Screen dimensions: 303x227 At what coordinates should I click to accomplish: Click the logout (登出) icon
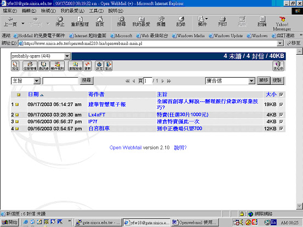tap(108, 66)
